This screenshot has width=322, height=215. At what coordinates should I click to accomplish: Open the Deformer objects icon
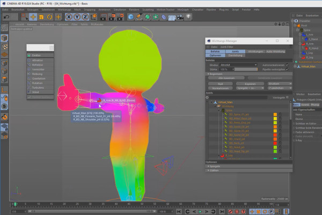tap(164, 17)
